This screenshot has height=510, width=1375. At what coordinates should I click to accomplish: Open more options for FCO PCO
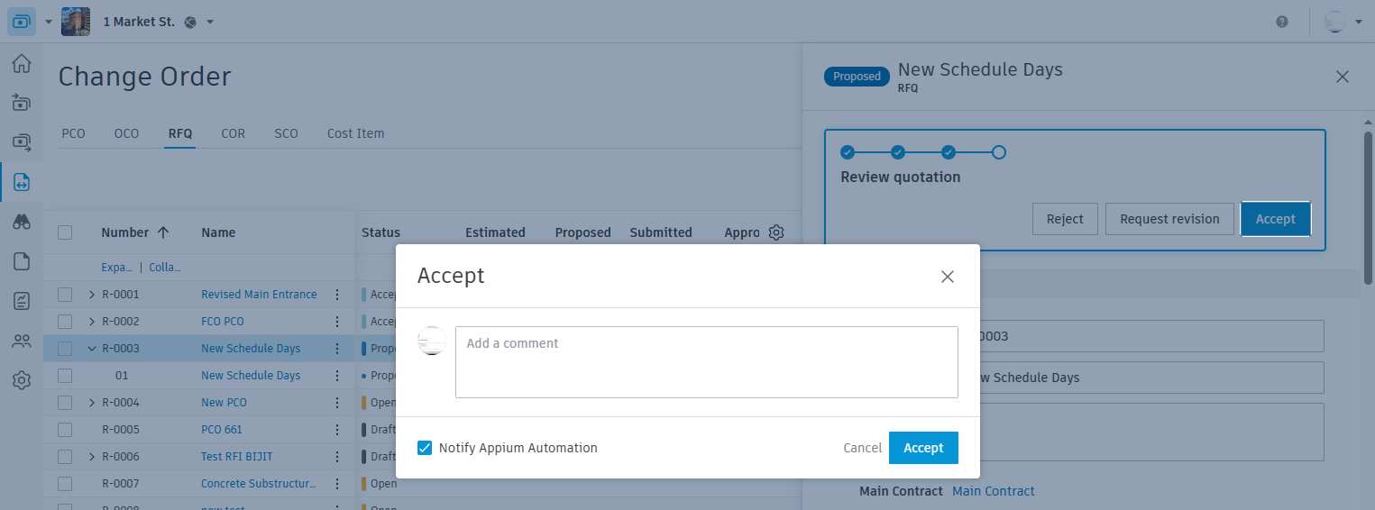click(337, 322)
